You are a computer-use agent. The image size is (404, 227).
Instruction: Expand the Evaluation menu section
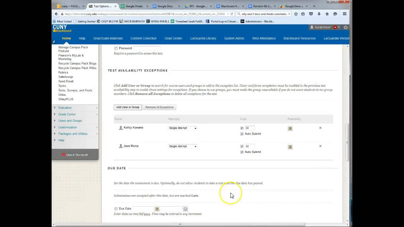65,108
